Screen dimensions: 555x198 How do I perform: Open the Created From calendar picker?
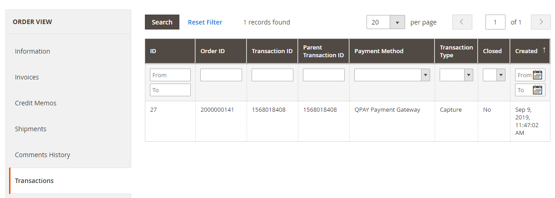[x=538, y=75]
